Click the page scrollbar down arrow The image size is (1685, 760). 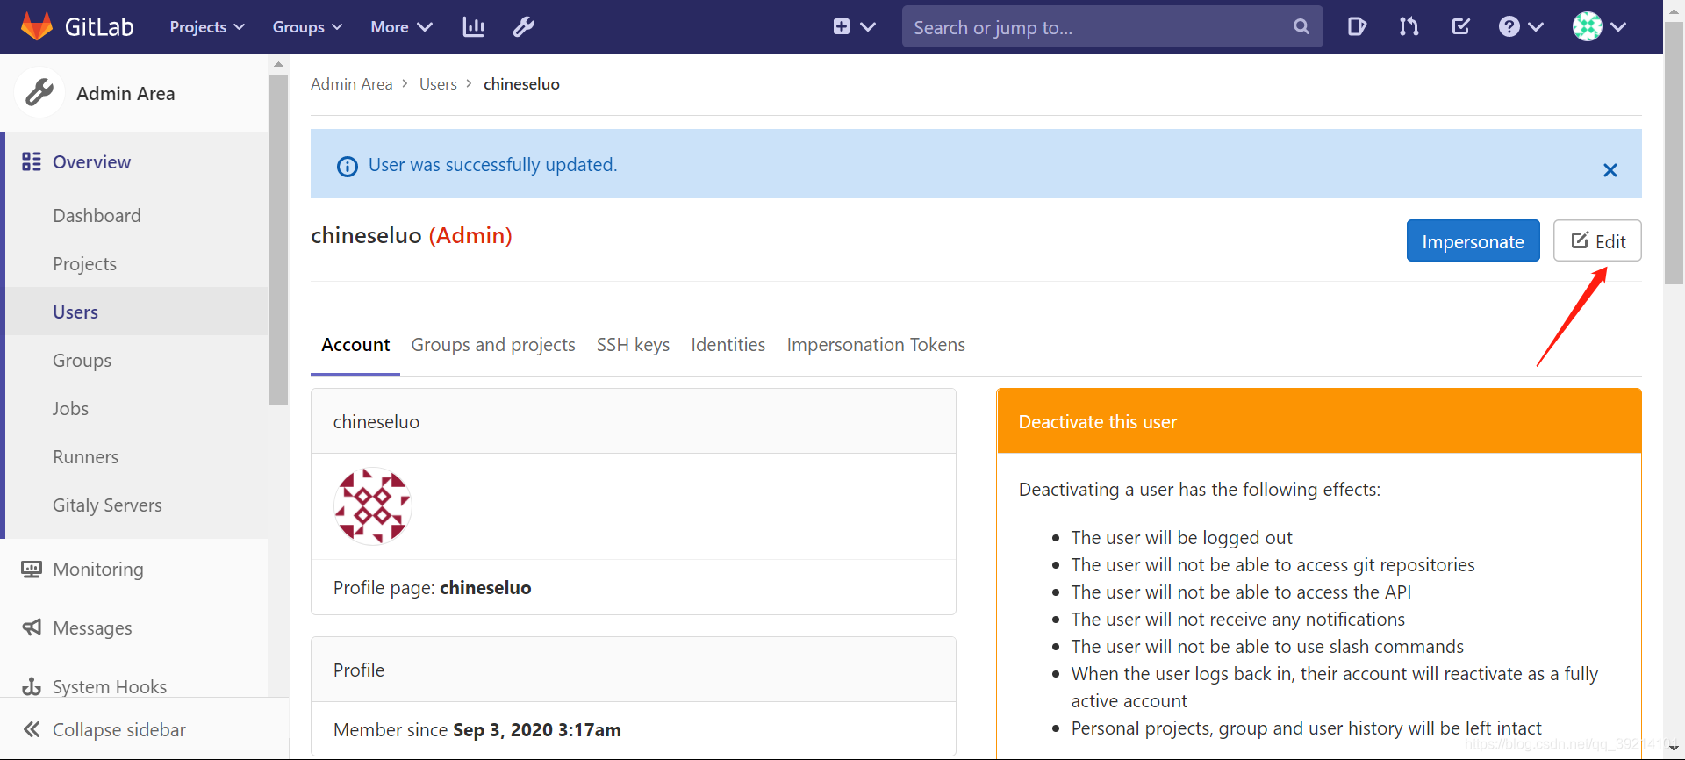pos(1674,749)
